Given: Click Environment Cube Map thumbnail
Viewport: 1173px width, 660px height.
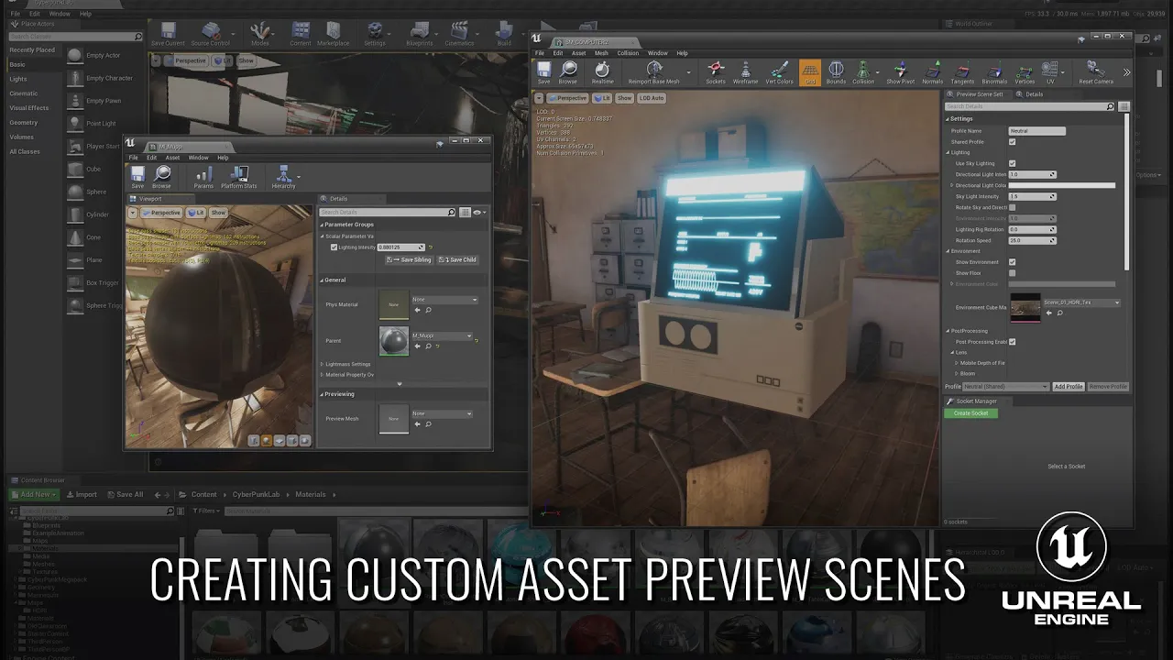Looking at the screenshot, I should [1025, 308].
